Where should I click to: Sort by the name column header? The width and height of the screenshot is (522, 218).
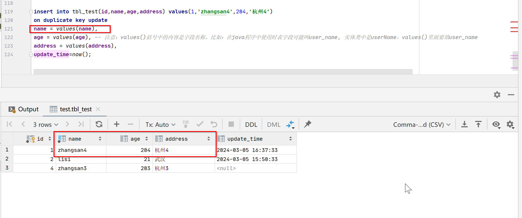coord(81,139)
